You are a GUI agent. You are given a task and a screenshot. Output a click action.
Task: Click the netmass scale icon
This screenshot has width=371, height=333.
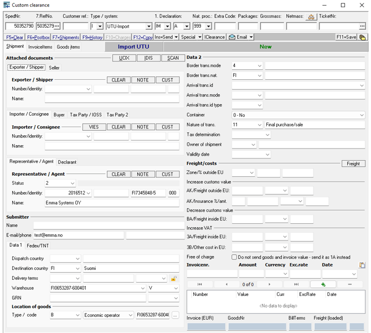tap(311, 17)
